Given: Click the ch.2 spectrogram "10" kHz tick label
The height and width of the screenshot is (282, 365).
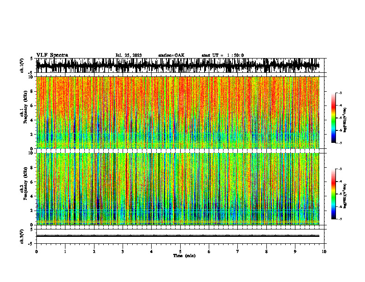Looking at the screenshot, I should coord(31,153).
